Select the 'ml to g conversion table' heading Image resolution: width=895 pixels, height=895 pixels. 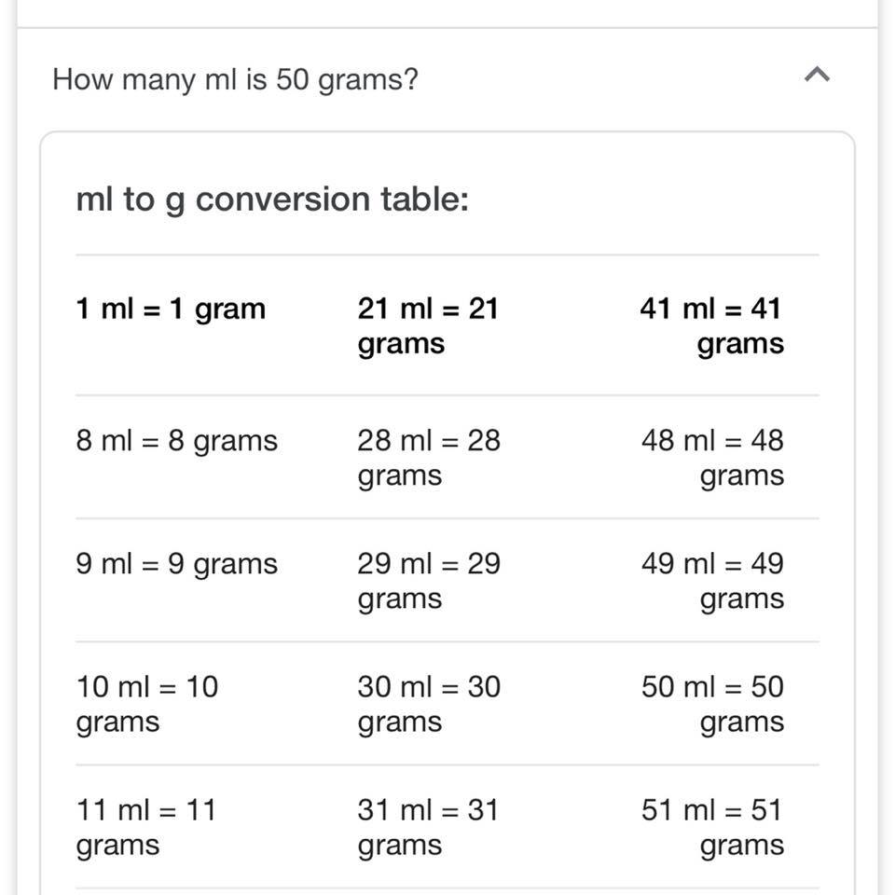[x=272, y=200]
